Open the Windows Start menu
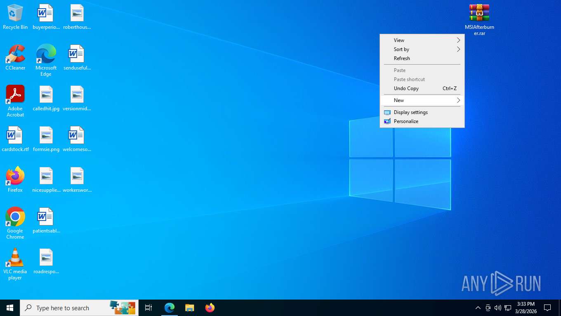Image resolution: width=561 pixels, height=316 pixels. [10, 307]
